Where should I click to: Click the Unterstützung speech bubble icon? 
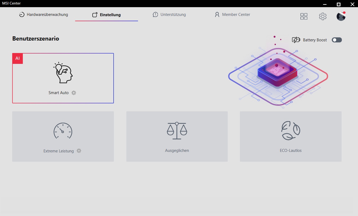(155, 15)
